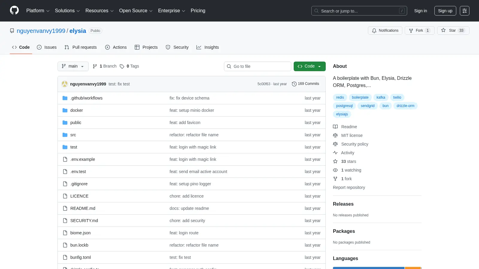Viewport: 479px width, 269px height.
Task: Click the LICENCE file icon
Action: [x=65, y=196]
